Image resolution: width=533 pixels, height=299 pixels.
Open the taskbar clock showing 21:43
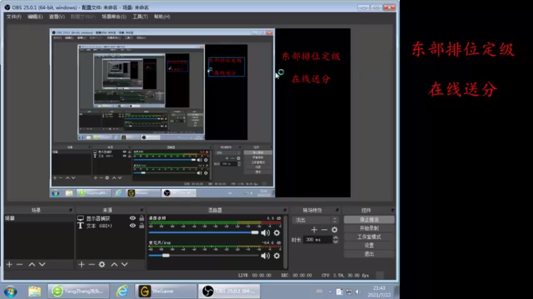coord(379,292)
